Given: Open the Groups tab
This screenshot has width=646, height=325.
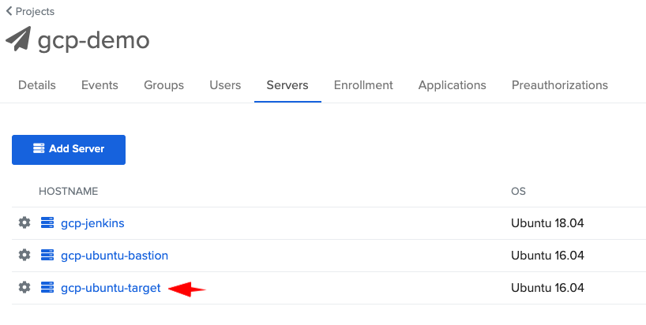Looking at the screenshot, I should [x=163, y=85].
